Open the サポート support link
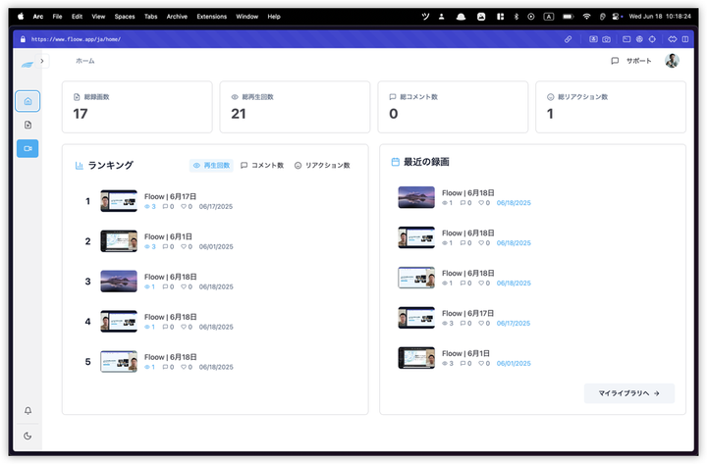Viewport: 707px width, 464px height. pos(638,61)
